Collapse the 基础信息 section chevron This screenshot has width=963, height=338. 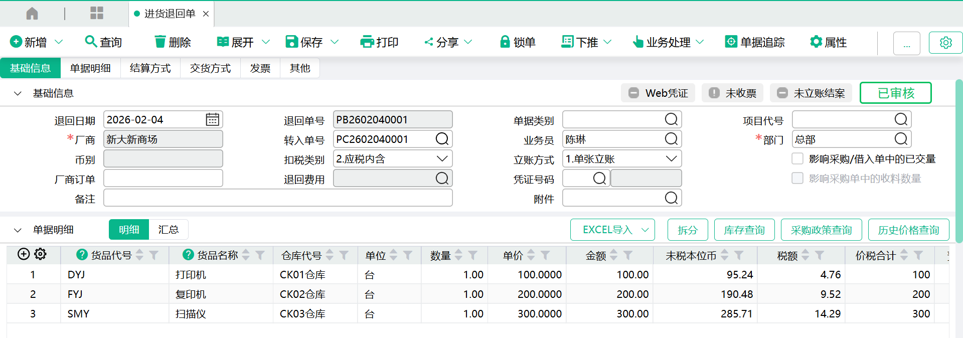[x=18, y=93]
